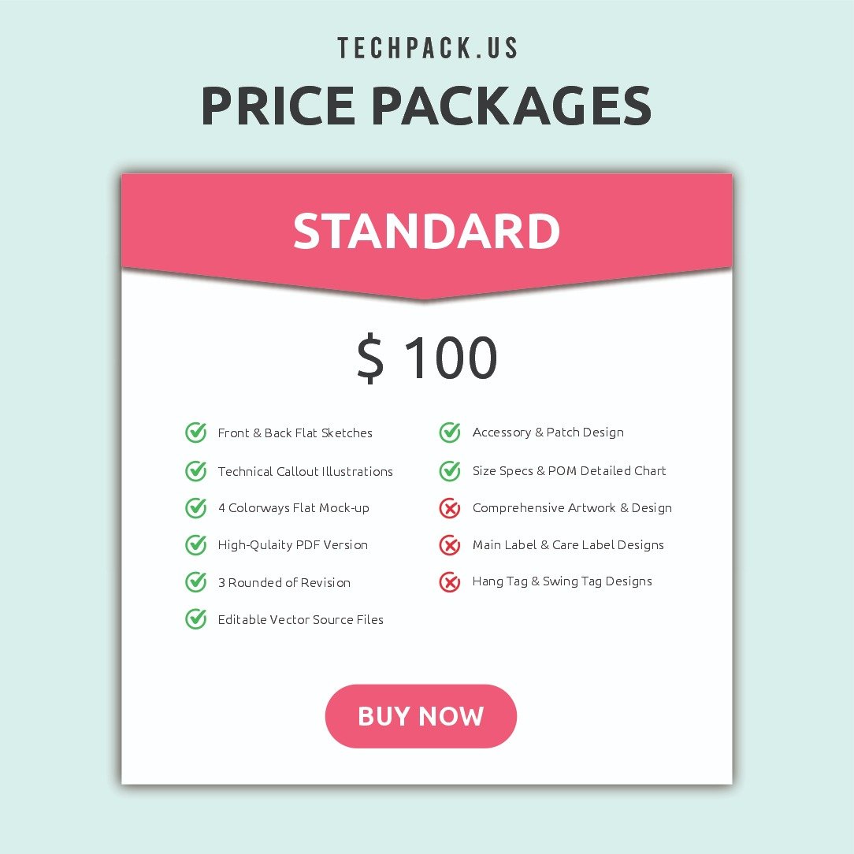Click red X by Hang Tag & Swing Tag
The image size is (854, 854).
pos(450,581)
